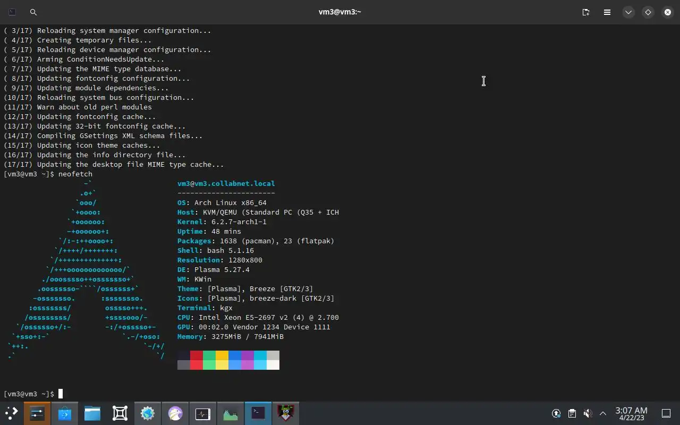Open the 3:07 AM clock calendar
Viewport: 680px width, 425px height.
[x=631, y=413]
